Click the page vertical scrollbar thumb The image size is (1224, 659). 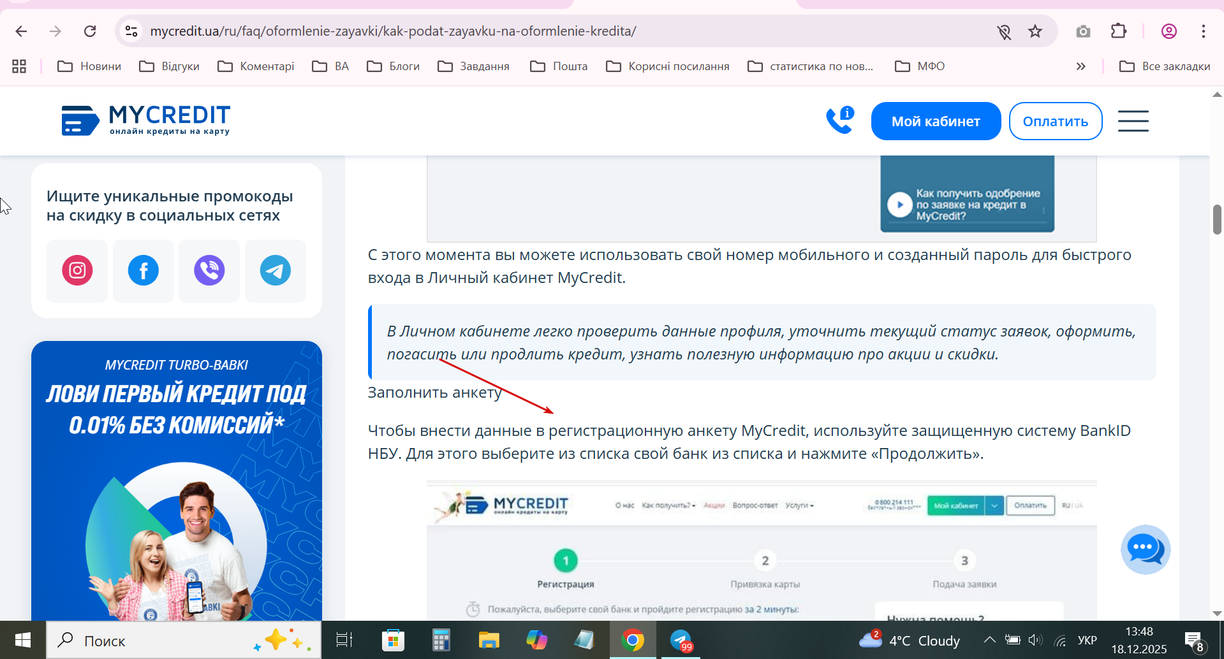click(1217, 219)
